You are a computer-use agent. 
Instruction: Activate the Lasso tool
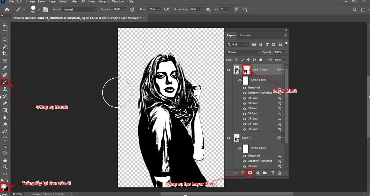point(5,39)
